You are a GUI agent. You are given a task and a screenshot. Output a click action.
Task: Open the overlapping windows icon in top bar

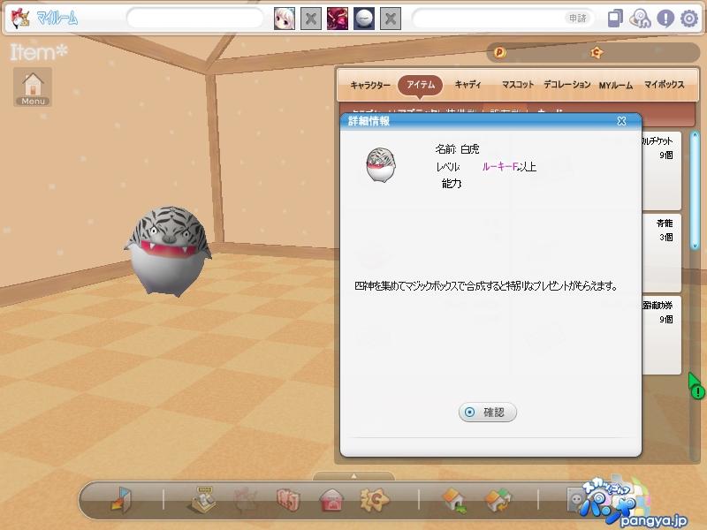coord(615,19)
